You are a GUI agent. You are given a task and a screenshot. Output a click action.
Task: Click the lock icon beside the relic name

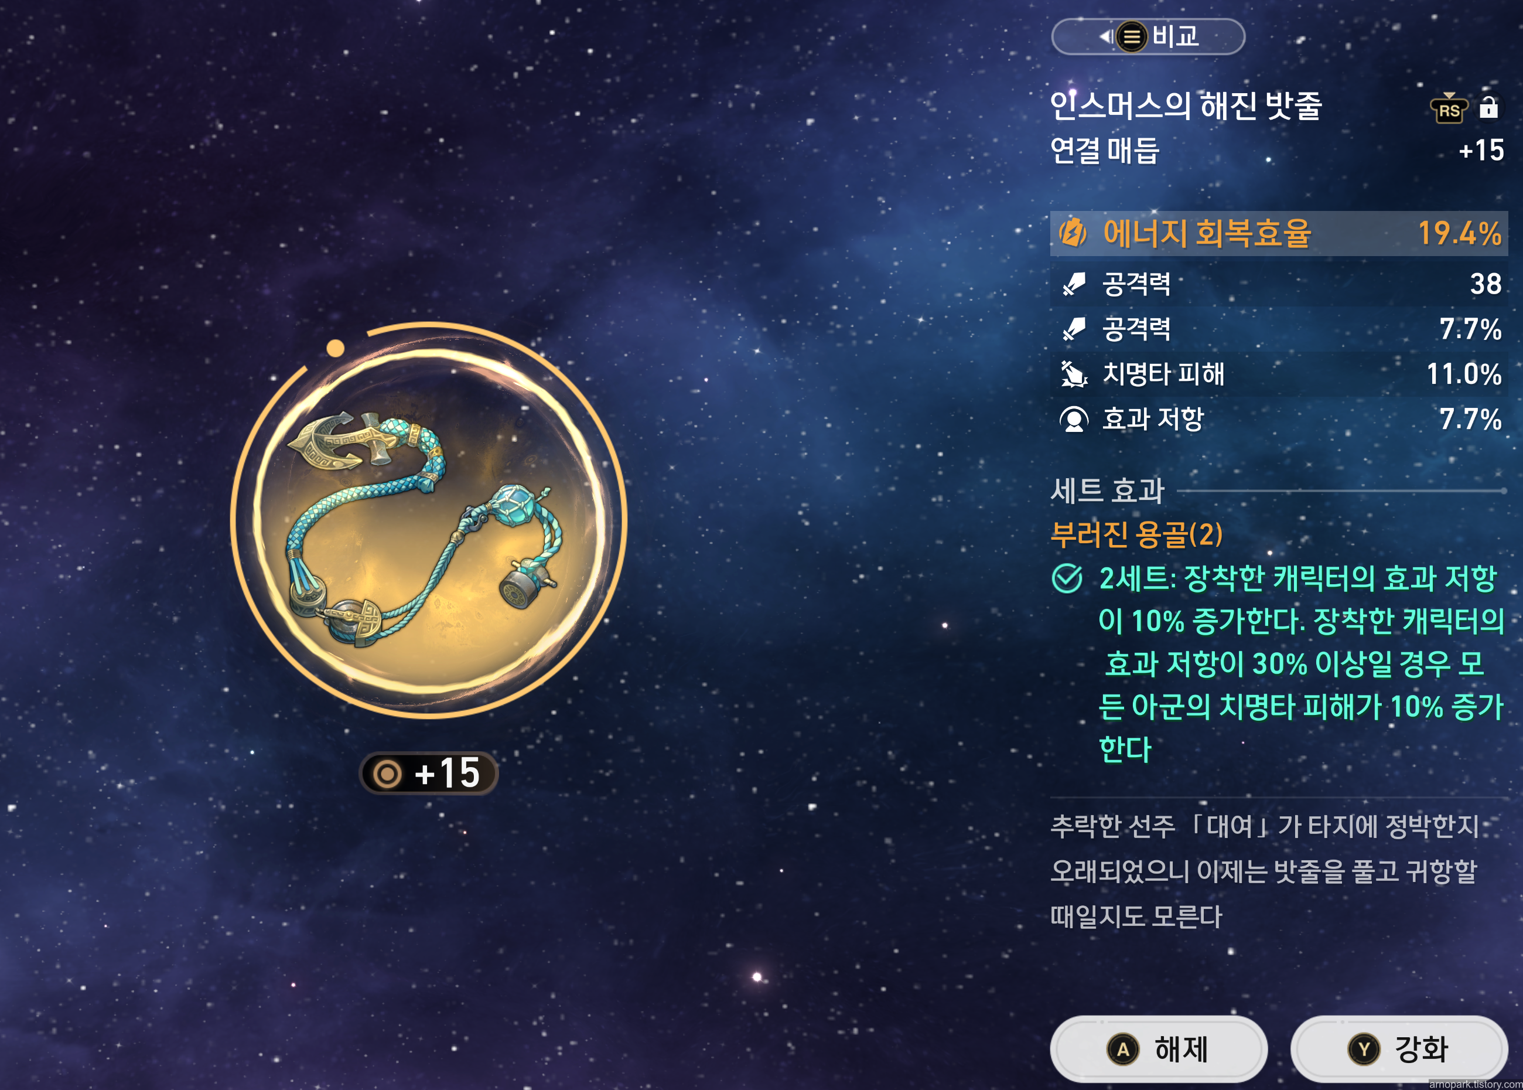click(1488, 107)
